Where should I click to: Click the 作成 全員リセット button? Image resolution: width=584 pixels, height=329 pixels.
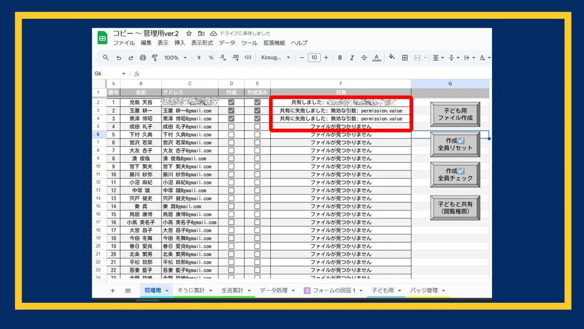(x=455, y=144)
